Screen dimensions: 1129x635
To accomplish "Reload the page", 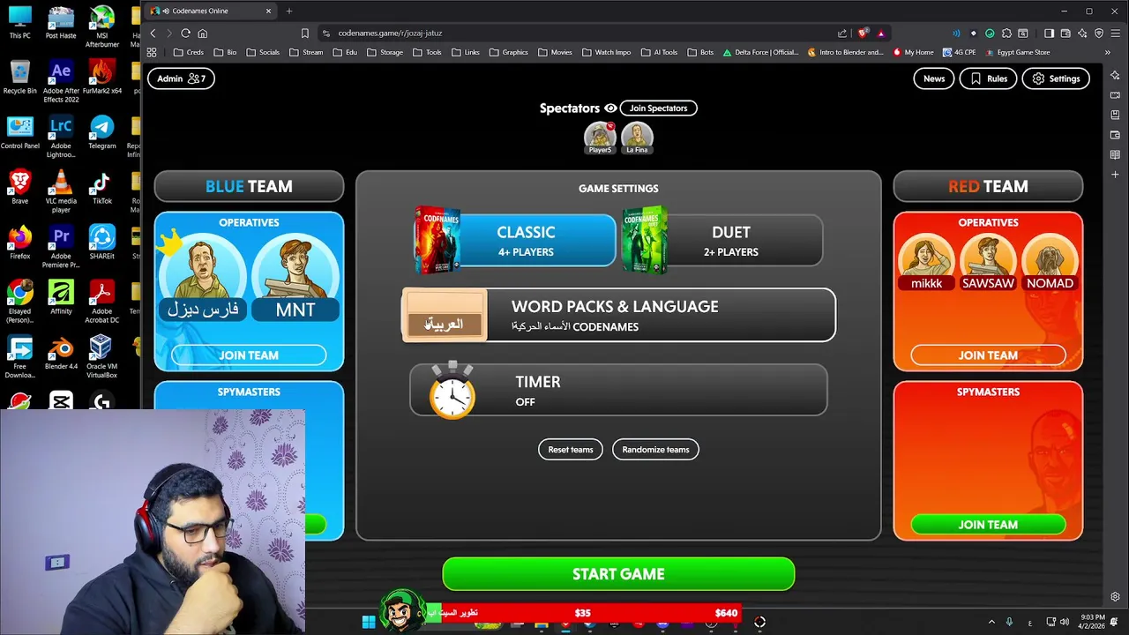I will [185, 33].
